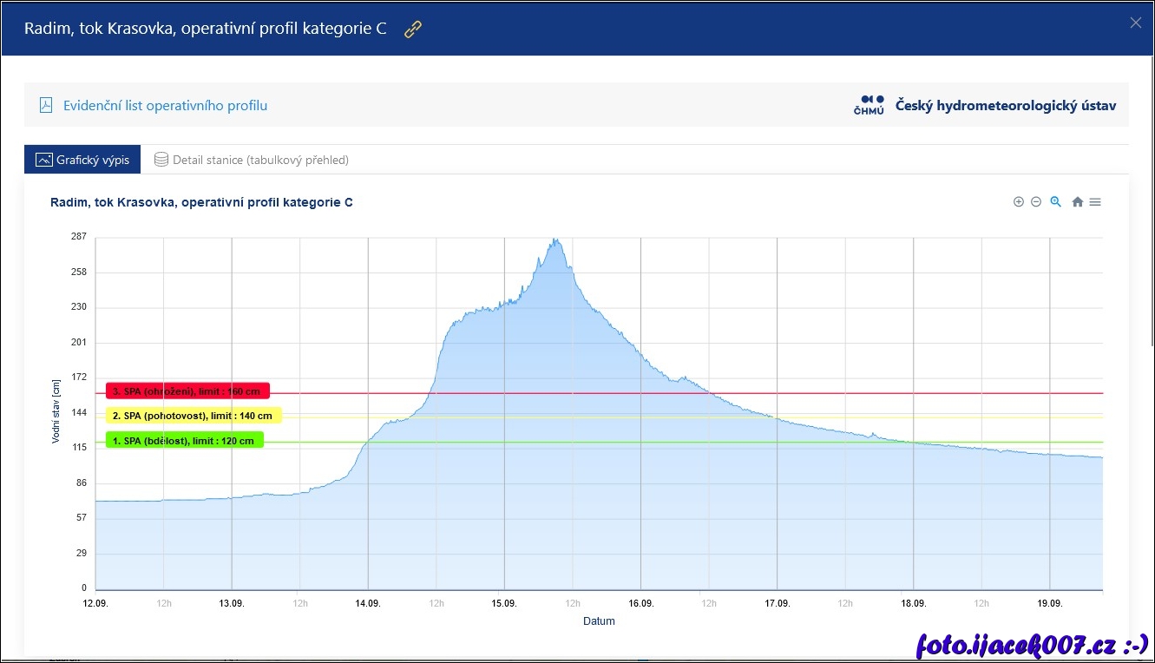
Task: Click the 15.09. date on the axis
Action: tap(504, 603)
